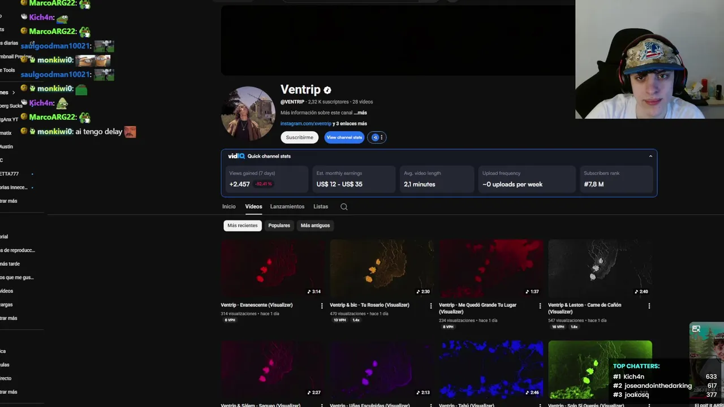Click the 1.8x badge under Carne de Cañón

pyautogui.click(x=574, y=327)
